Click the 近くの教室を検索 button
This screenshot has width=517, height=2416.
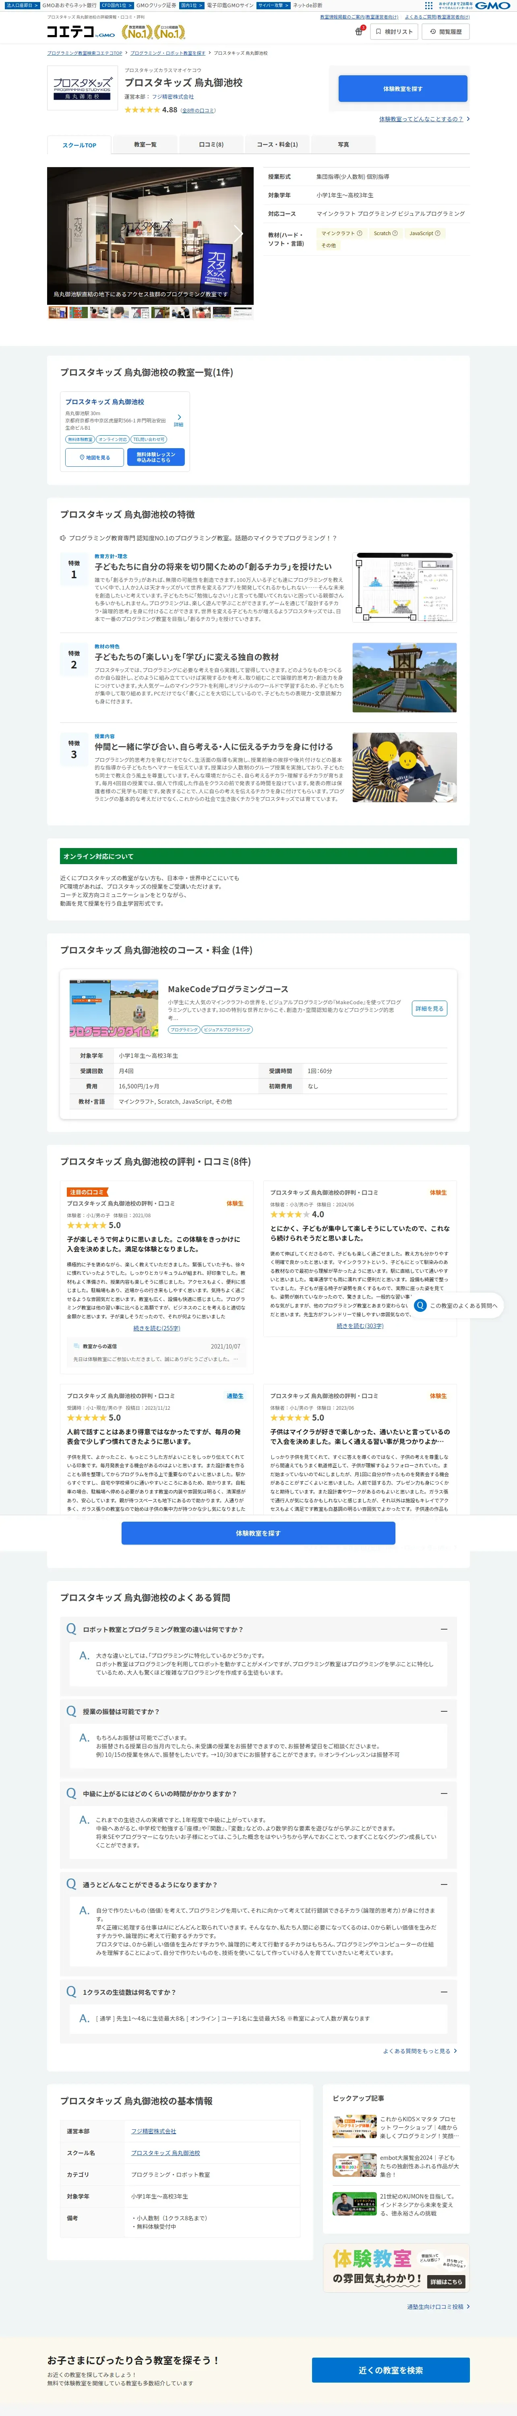pyautogui.click(x=390, y=2370)
